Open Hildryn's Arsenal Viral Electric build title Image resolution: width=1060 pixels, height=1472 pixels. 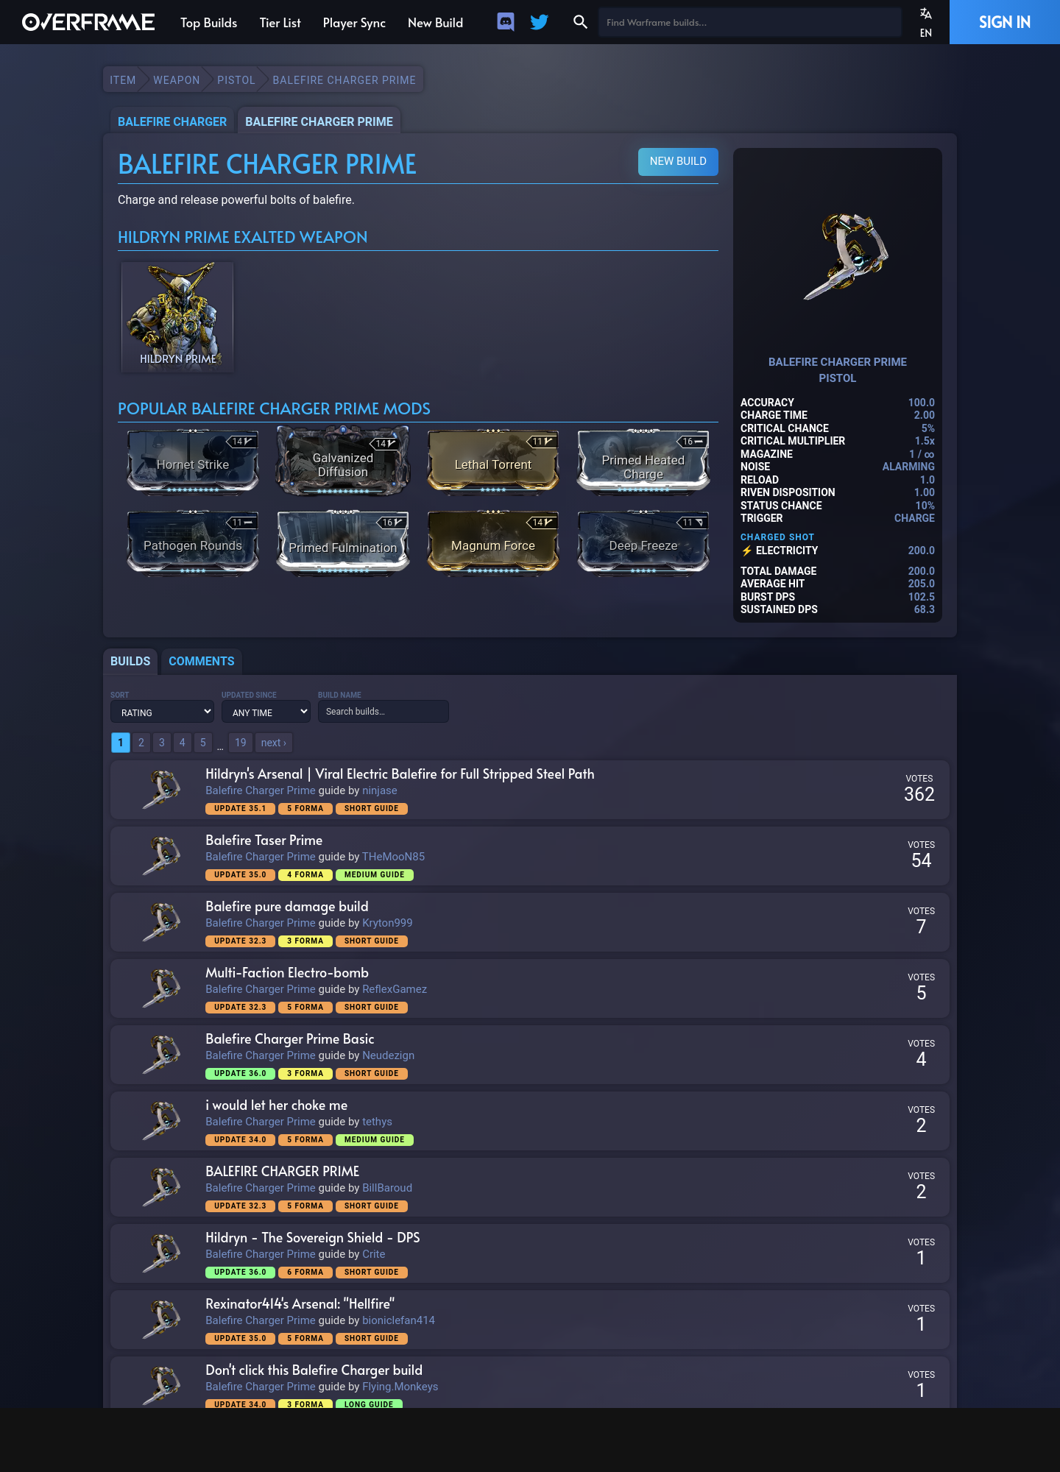pos(400,774)
